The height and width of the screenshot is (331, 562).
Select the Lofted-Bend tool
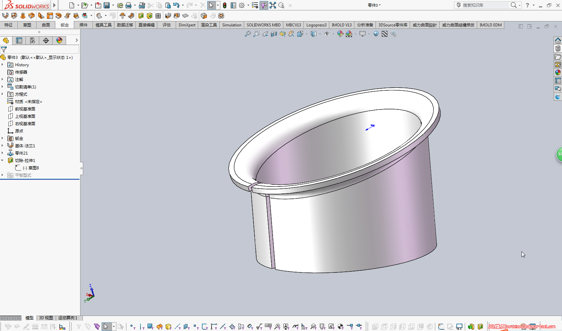(x=23, y=16)
